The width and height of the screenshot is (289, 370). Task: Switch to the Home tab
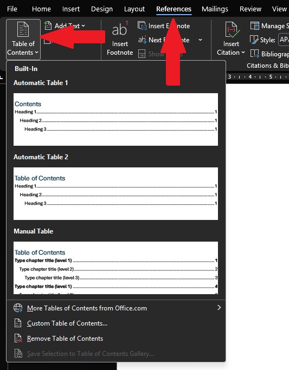[x=41, y=9]
